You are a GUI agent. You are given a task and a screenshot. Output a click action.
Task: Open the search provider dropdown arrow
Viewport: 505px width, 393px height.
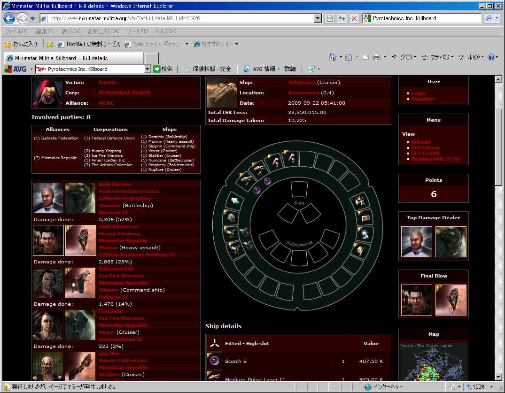pyautogui.click(x=497, y=18)
